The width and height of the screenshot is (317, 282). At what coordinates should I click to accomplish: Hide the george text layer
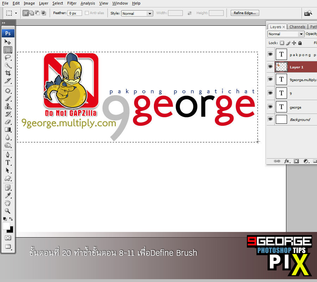tap(270, 106)
